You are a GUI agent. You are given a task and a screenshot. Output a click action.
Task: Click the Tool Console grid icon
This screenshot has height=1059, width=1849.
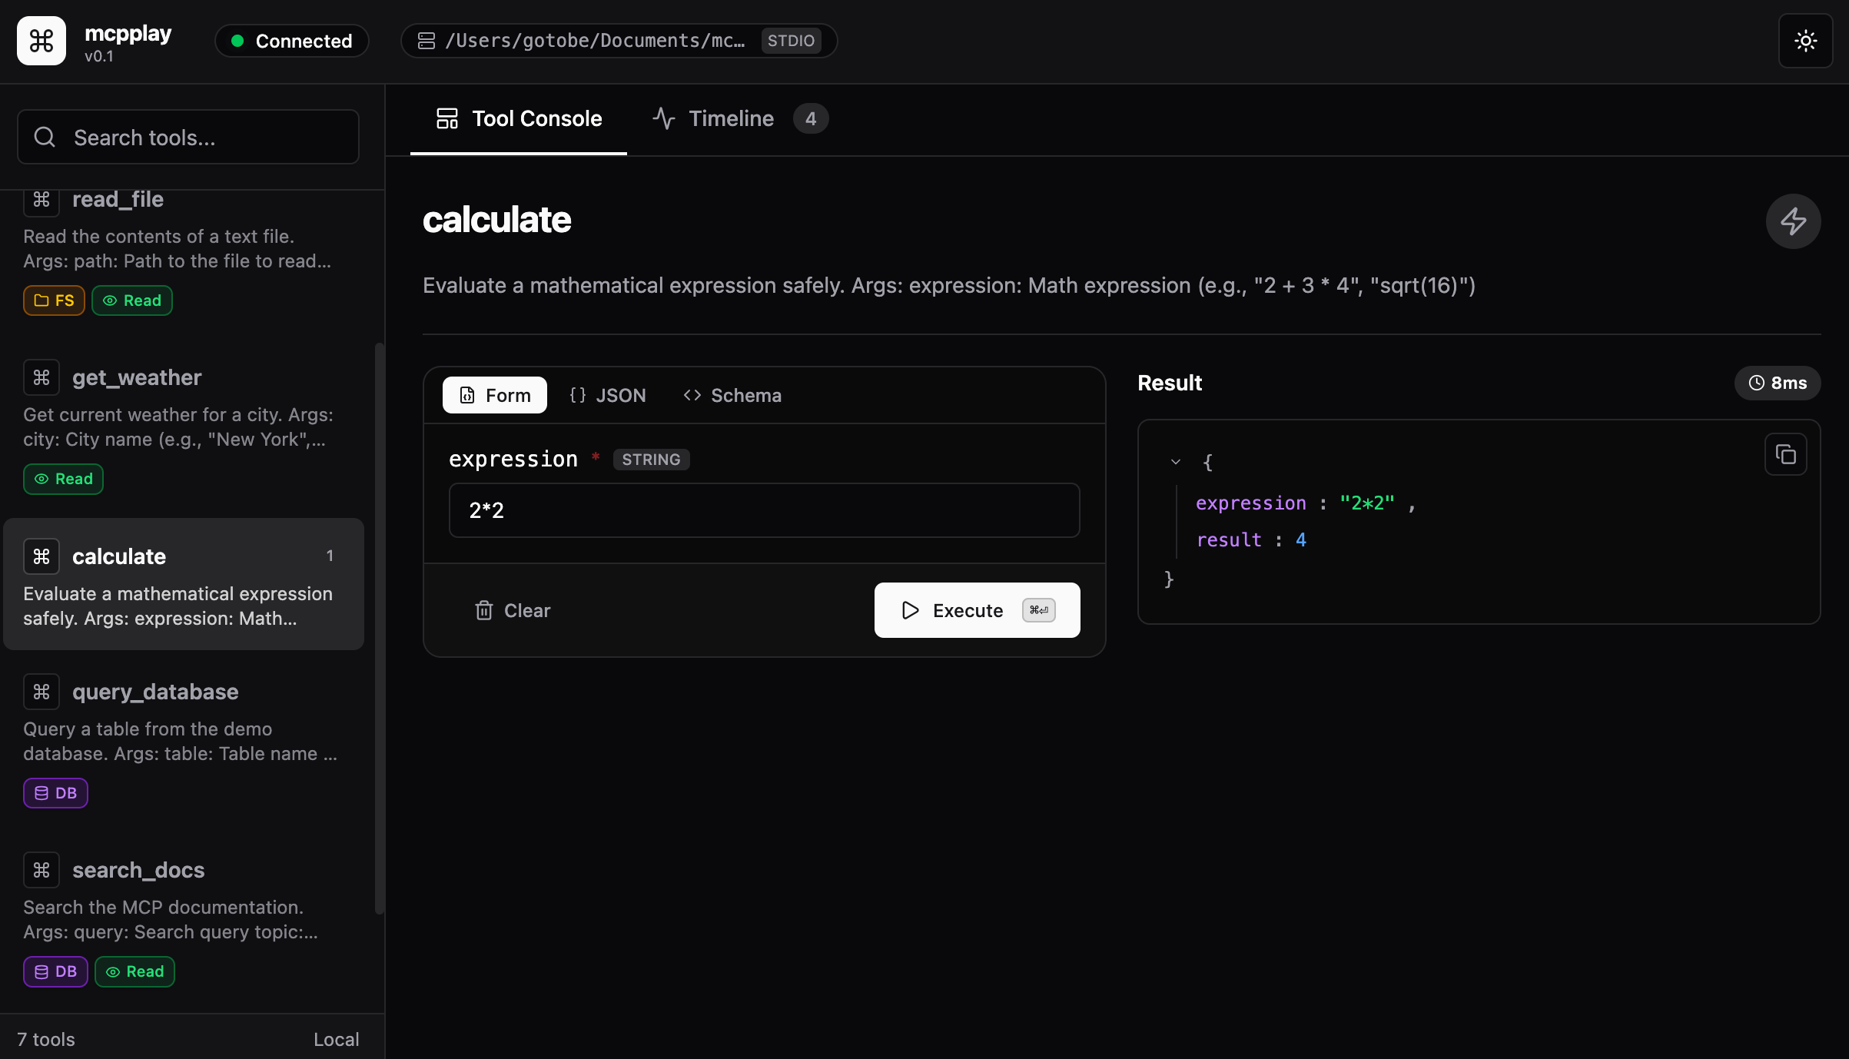click(447, 118)
